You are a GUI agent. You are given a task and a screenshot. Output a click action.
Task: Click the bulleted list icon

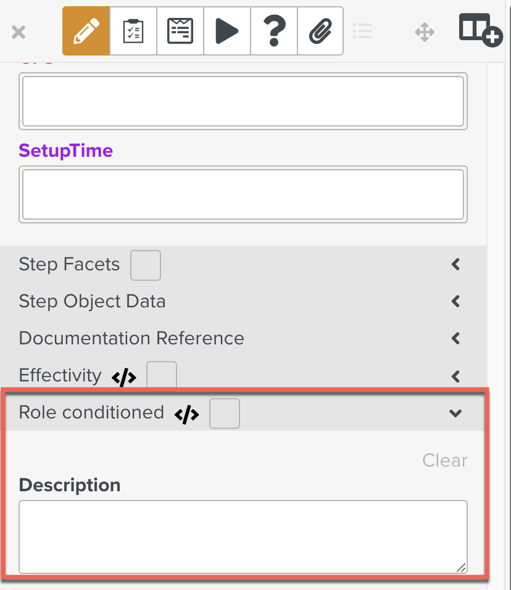[362, 31]
